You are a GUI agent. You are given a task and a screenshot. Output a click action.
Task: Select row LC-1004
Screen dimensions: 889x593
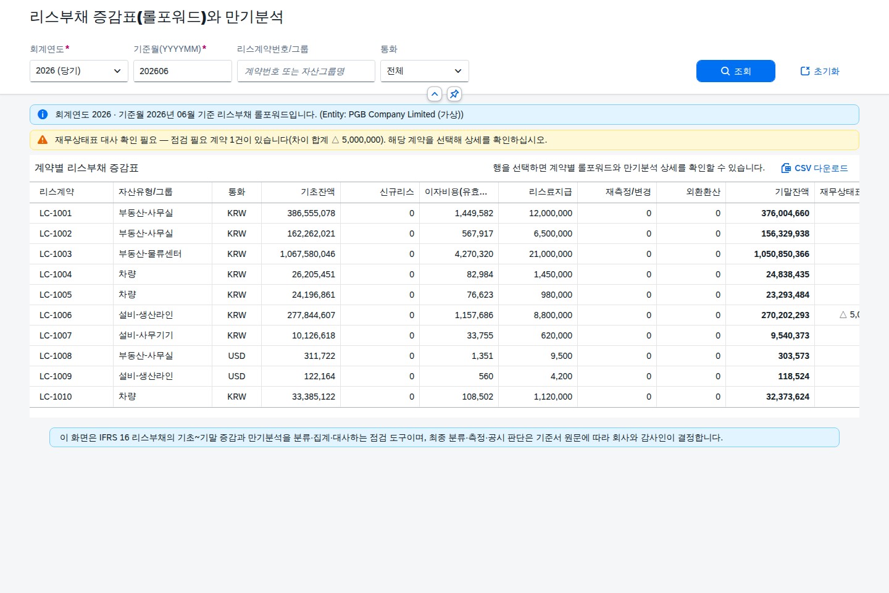444,274
